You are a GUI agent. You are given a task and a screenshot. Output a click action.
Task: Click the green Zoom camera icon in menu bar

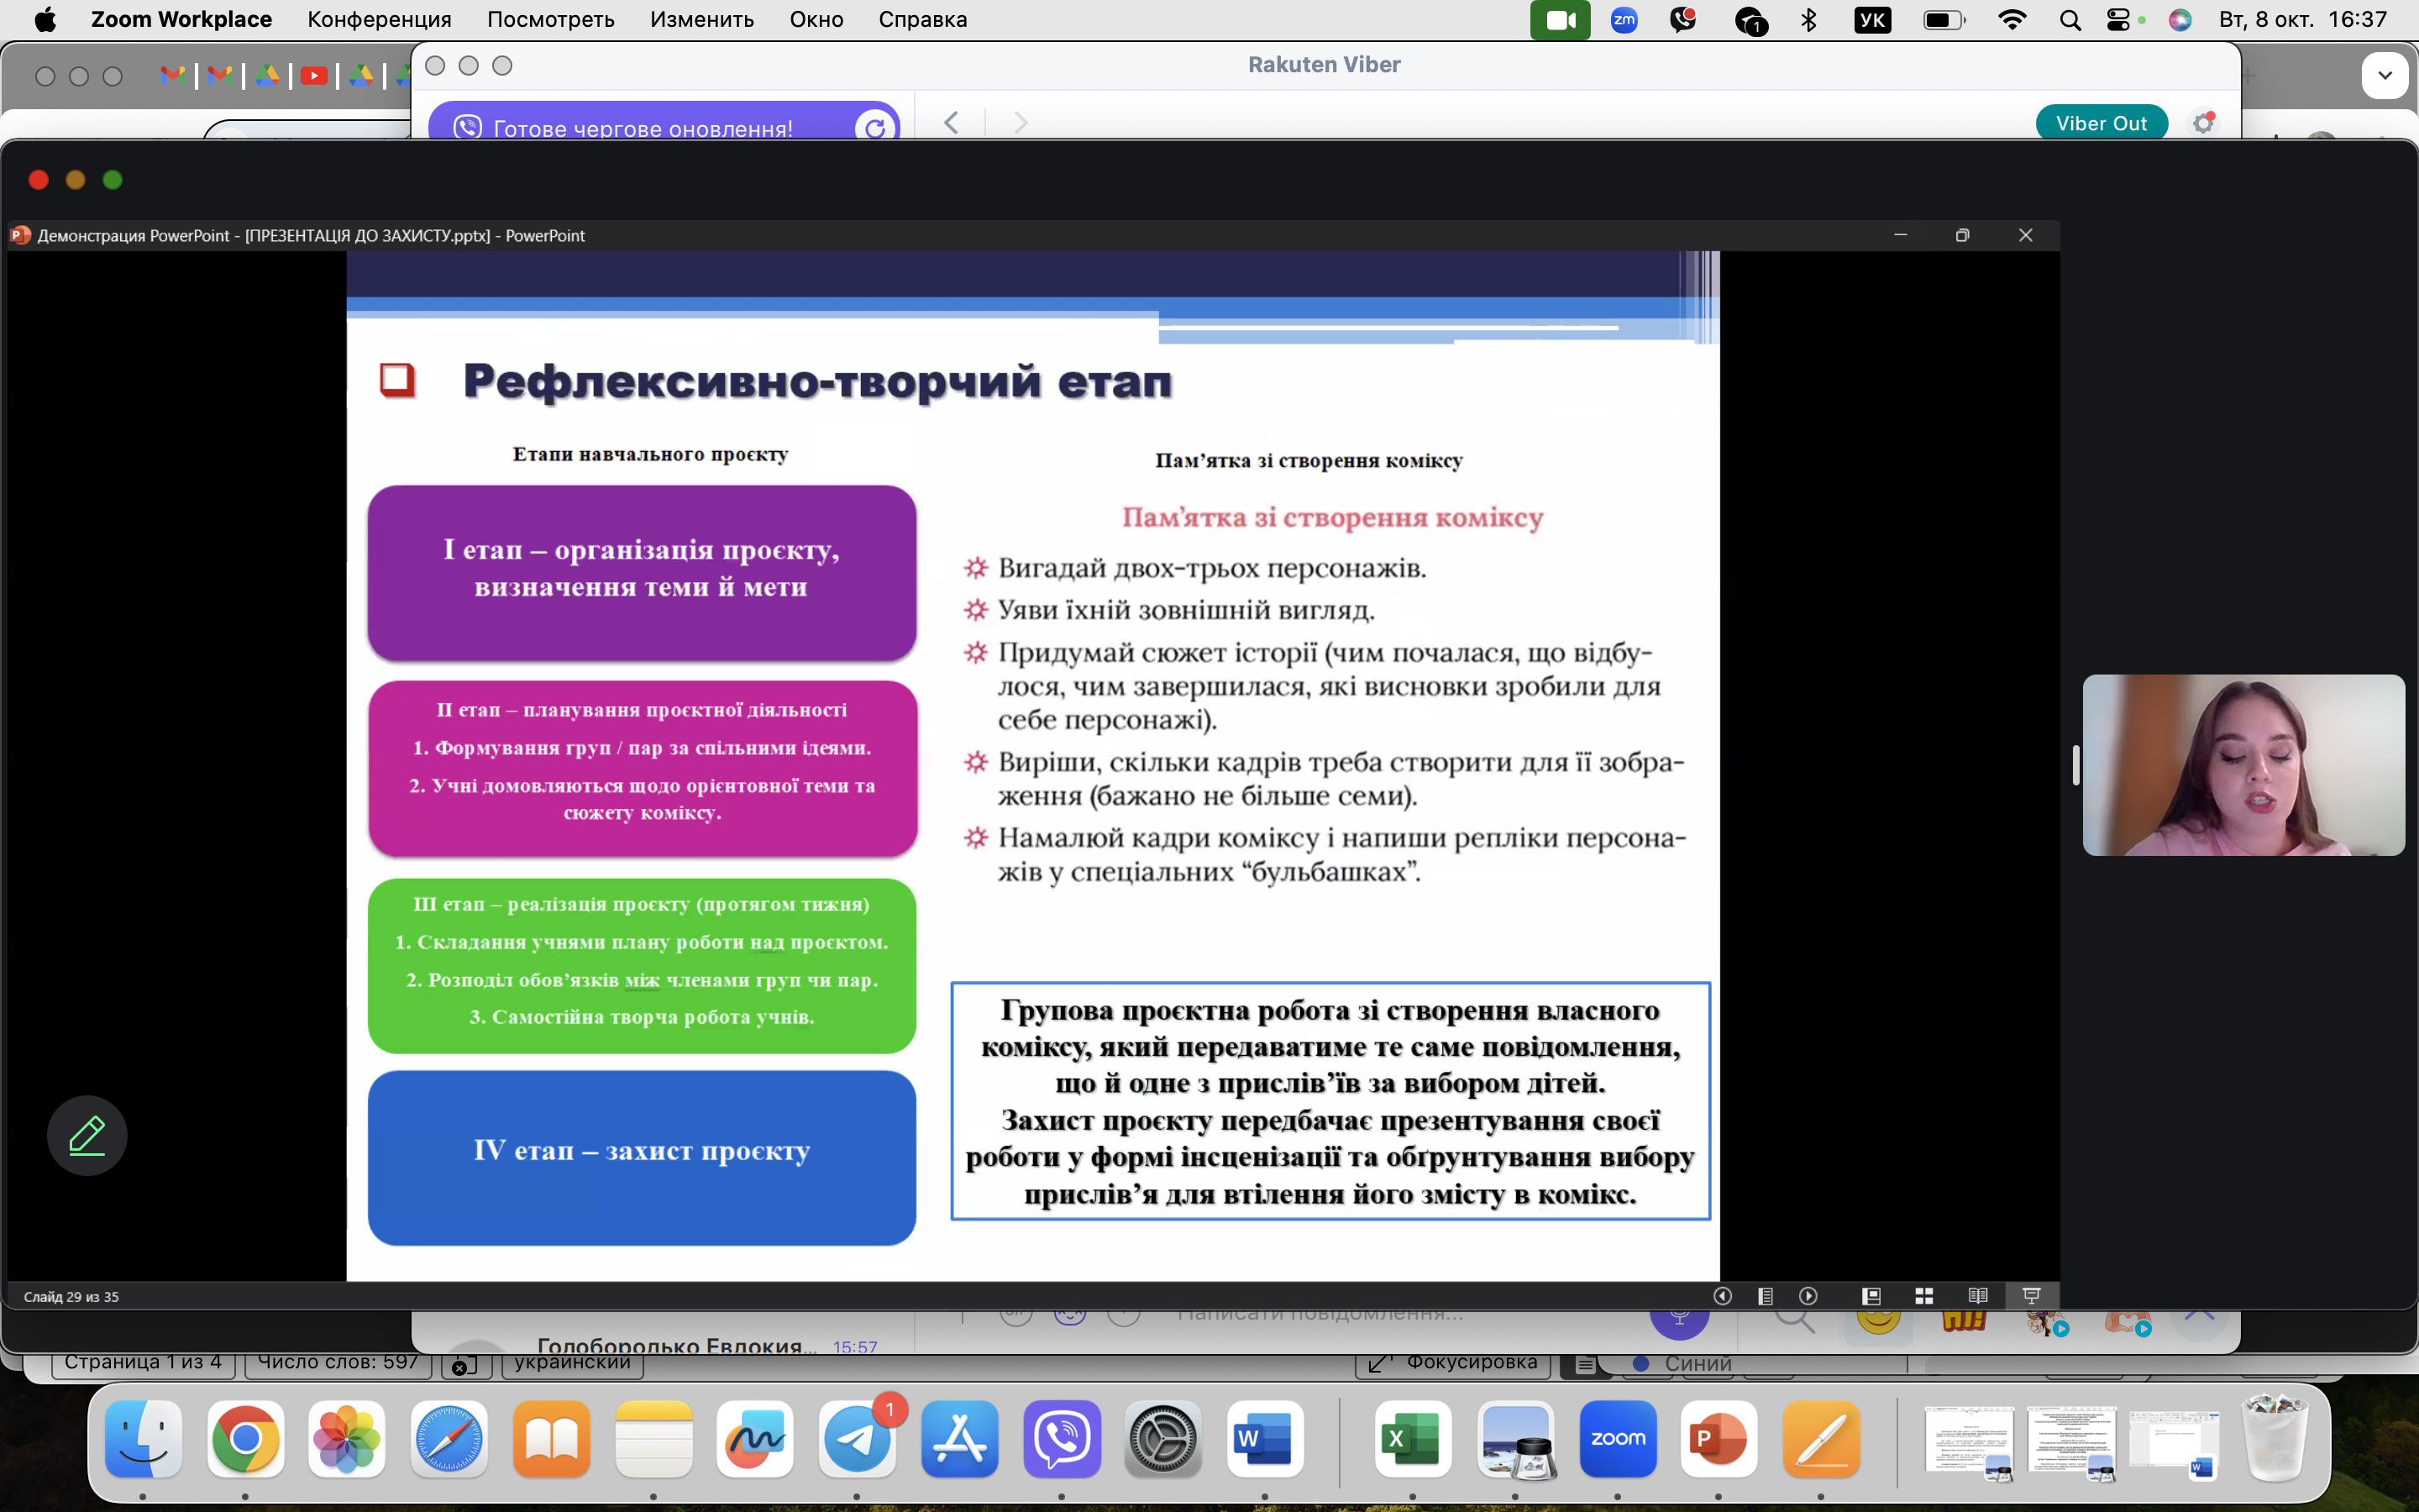(x=1561, y=20)
